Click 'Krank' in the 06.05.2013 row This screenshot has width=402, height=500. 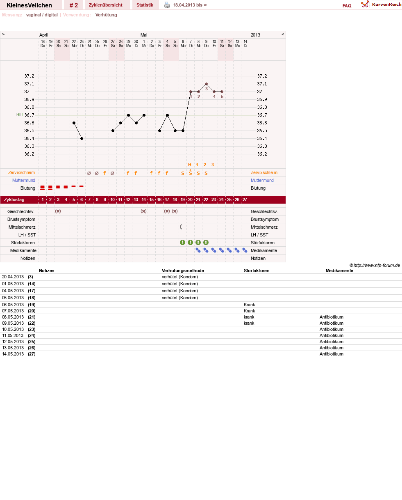(x=249, y=305)
